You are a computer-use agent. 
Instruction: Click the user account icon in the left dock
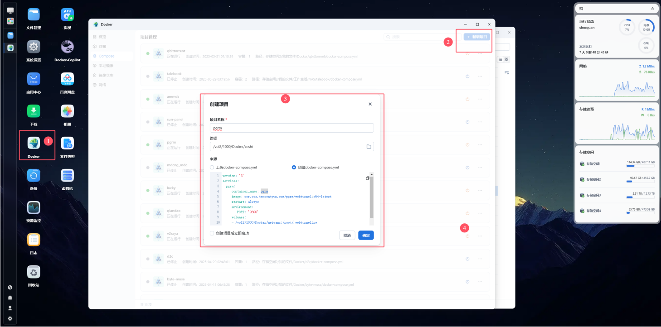[10, 308]
